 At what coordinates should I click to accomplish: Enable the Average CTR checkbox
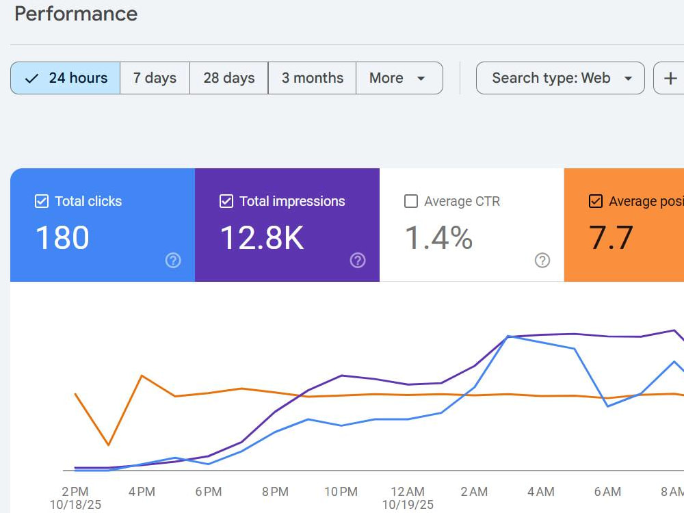(x=411, y=201)
